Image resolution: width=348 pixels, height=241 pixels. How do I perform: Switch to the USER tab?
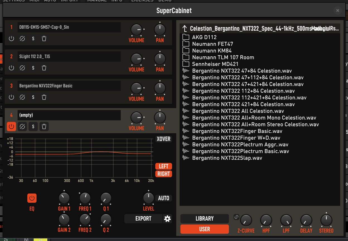[205, 229]
